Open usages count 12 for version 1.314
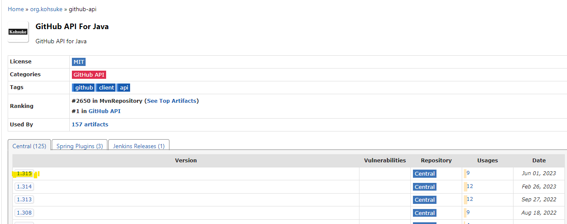 469,186
